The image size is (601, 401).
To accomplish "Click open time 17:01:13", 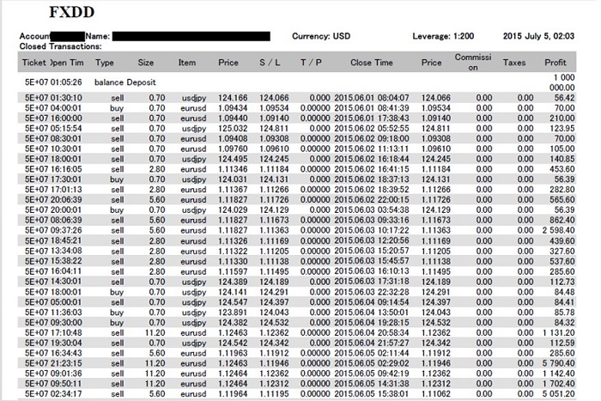I will 66,190.
